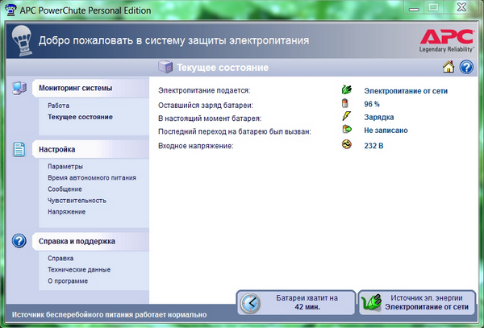Click status bar text Источник бесперебойного питания работает нормально

[x=109, y=315]
